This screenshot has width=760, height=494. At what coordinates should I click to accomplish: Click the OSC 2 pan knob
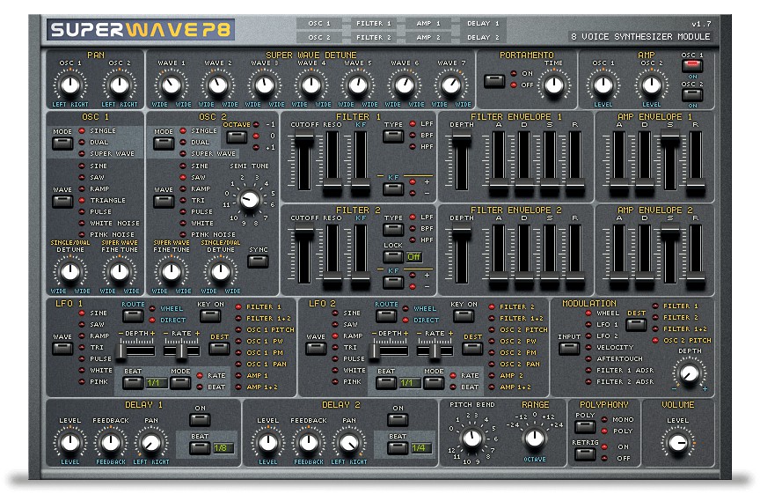pos(120,85)
